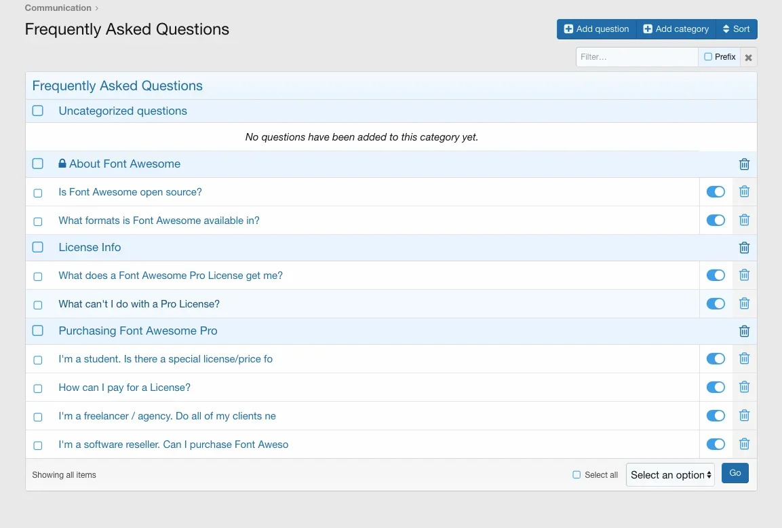Click the Add question button
Viewport: 782px width, 528px height.
[x=597, y=29]
